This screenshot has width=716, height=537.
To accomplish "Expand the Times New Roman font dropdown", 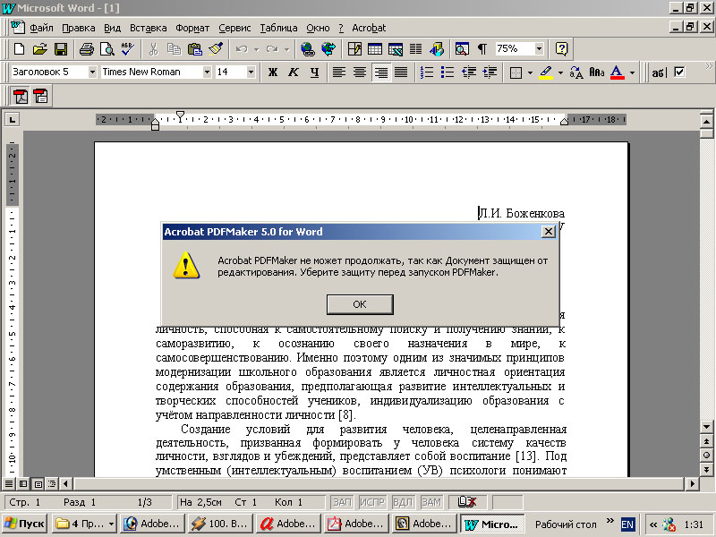I will pyautogui.click(x=207, y=72).
